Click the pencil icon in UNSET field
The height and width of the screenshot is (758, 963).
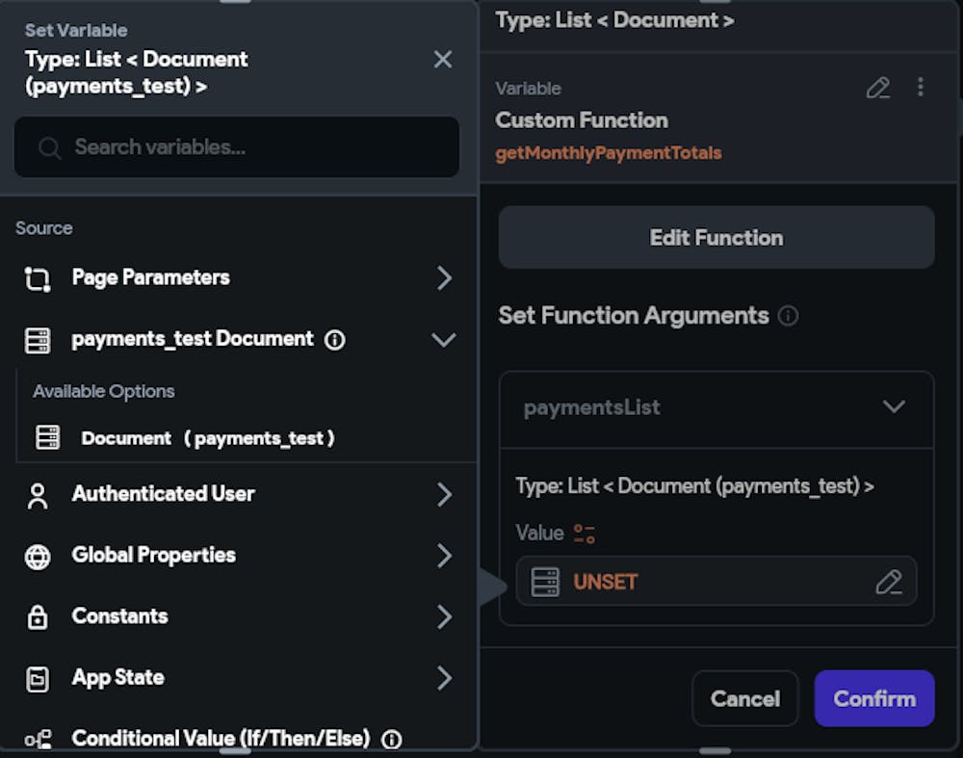(x=888, y=582)
